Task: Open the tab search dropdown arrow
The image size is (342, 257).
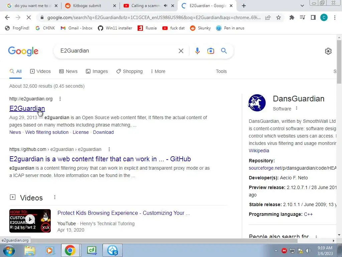Action: (x=302, y=6)
